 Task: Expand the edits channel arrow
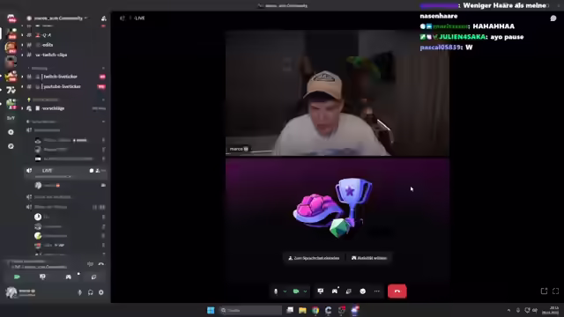click(x=22, y=45)
